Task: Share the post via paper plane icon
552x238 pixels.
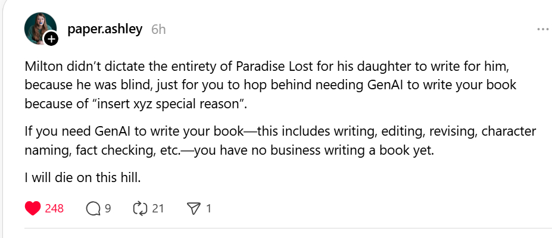Action: point(193,208)
